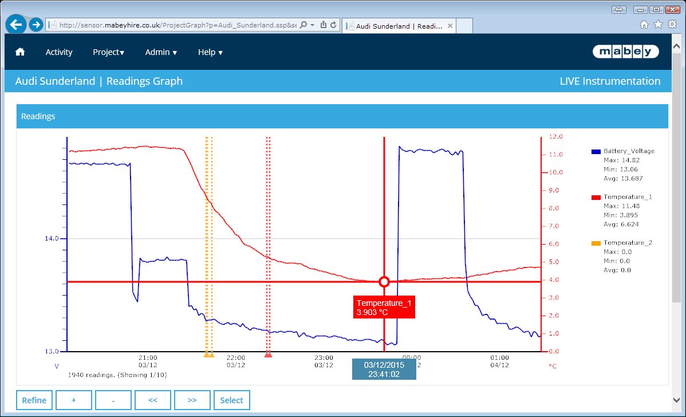The image size is (686, 417).
Task: Click the 01:00 04/12 time axis label
Action: pyautogui.click(x=499, y=361)
